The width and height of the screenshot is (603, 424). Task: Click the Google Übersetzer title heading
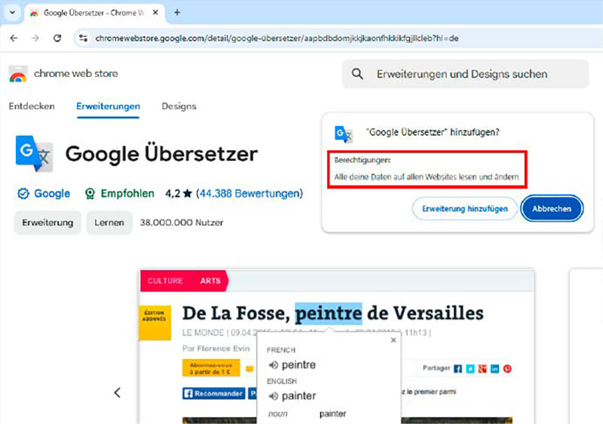[161, 153]
